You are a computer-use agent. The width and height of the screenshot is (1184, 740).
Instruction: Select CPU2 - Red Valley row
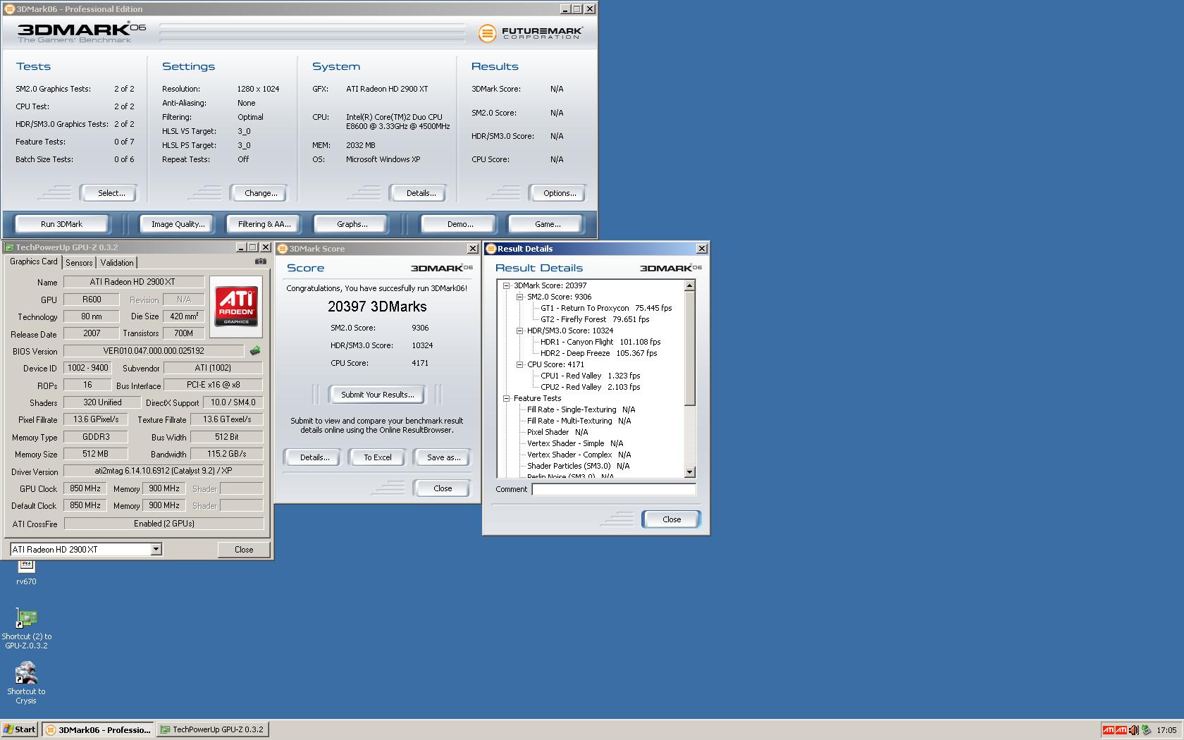pyautogui.click(x=590, y=387)
